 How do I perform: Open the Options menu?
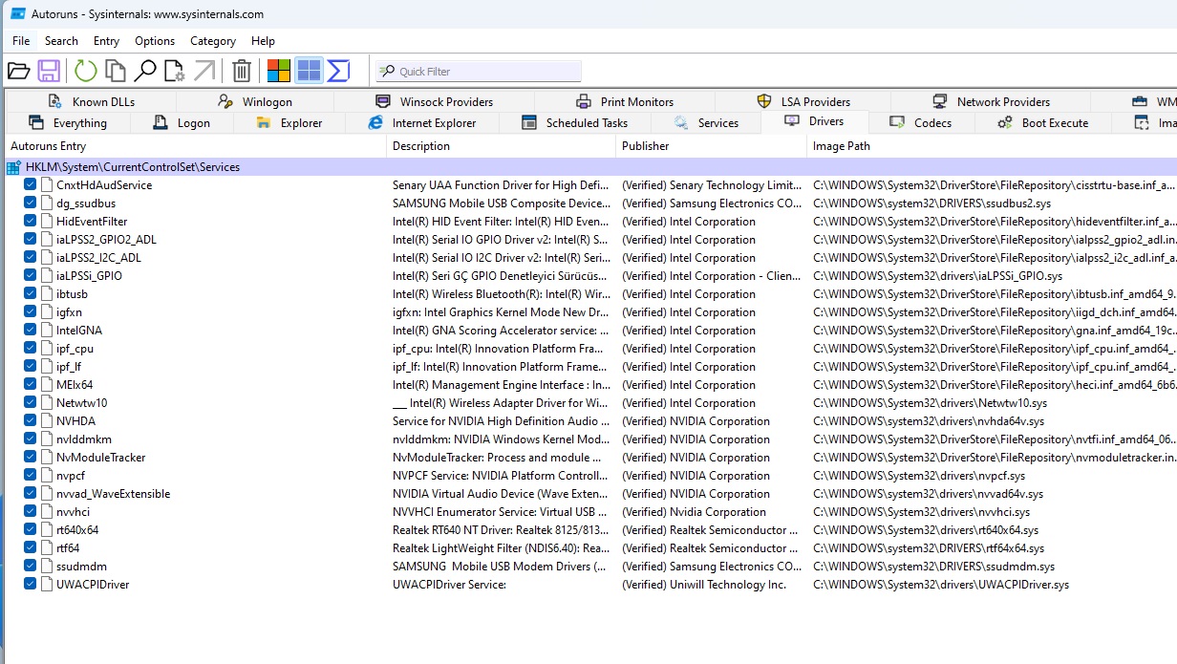(x=155, y=41)
